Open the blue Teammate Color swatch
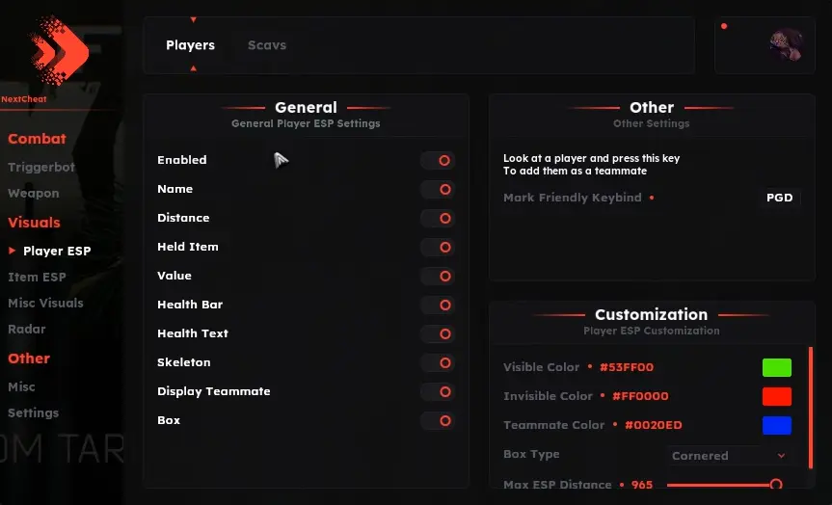 (776, 425)
